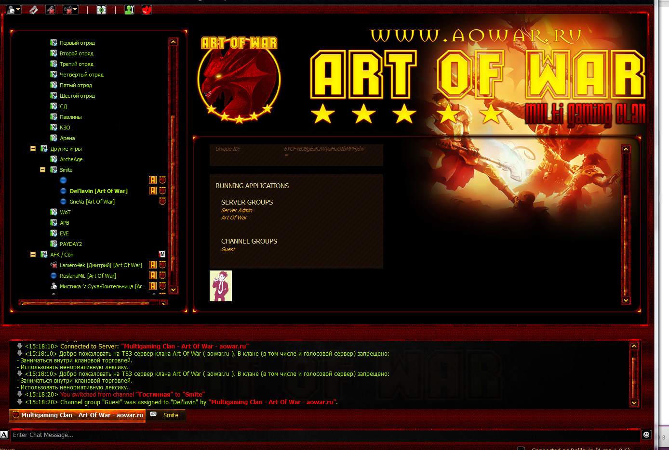The height and width of the screenshot is (450, 669).
Task: Collapse the Smite channel
Action: (42, 169)
